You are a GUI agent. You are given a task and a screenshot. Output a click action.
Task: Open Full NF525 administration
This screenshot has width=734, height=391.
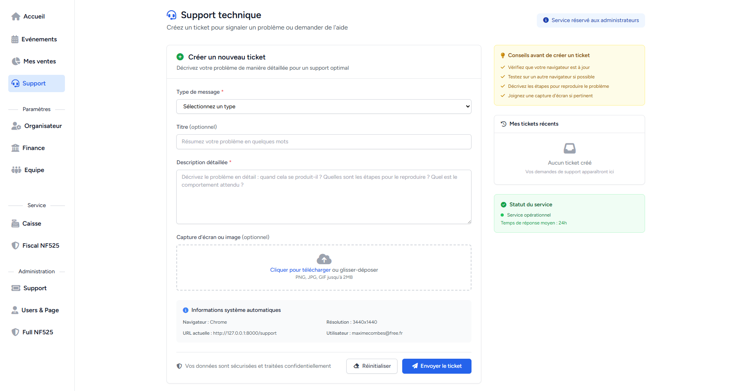click(x=37, y=332)
